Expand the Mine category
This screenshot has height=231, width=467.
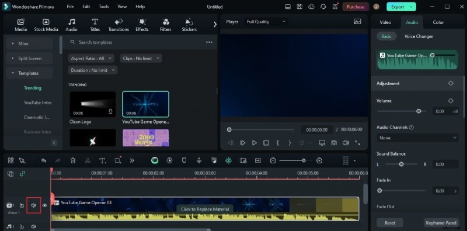coord(29,44)
